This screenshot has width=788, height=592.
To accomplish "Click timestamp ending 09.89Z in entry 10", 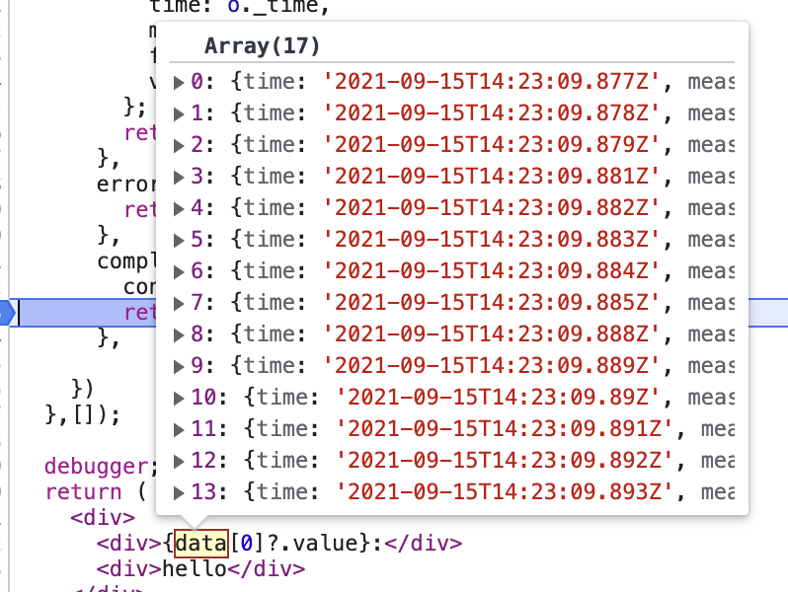I will [498, 398].
